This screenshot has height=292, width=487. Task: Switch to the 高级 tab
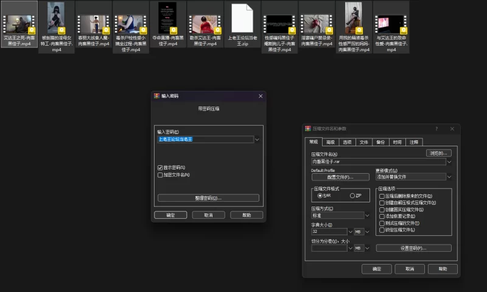(331, 142)
